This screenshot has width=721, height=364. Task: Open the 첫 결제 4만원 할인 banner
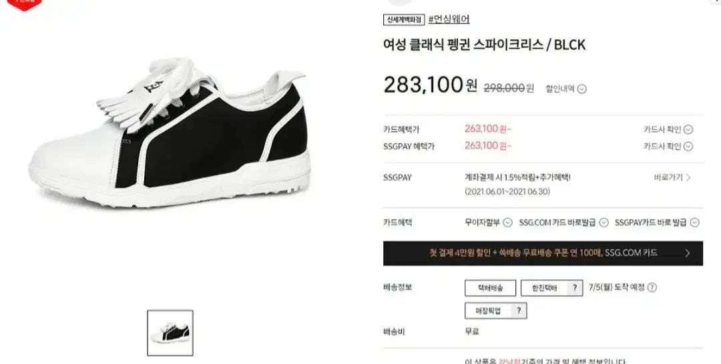[543, 253]
